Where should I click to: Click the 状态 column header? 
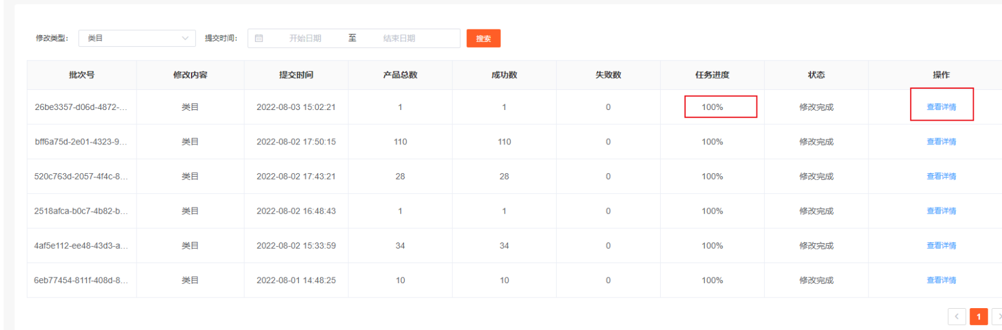tap(816, 75)
